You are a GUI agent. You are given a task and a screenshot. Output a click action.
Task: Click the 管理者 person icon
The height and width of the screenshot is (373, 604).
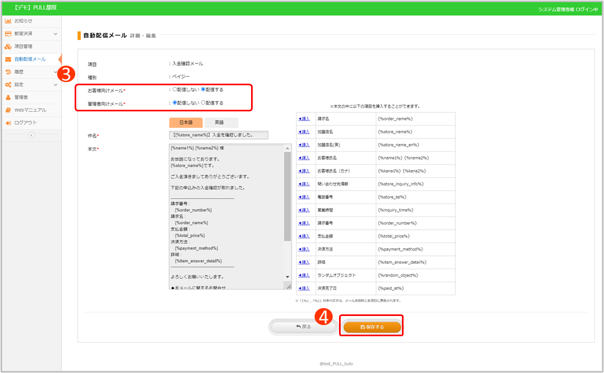pos(8,98)
